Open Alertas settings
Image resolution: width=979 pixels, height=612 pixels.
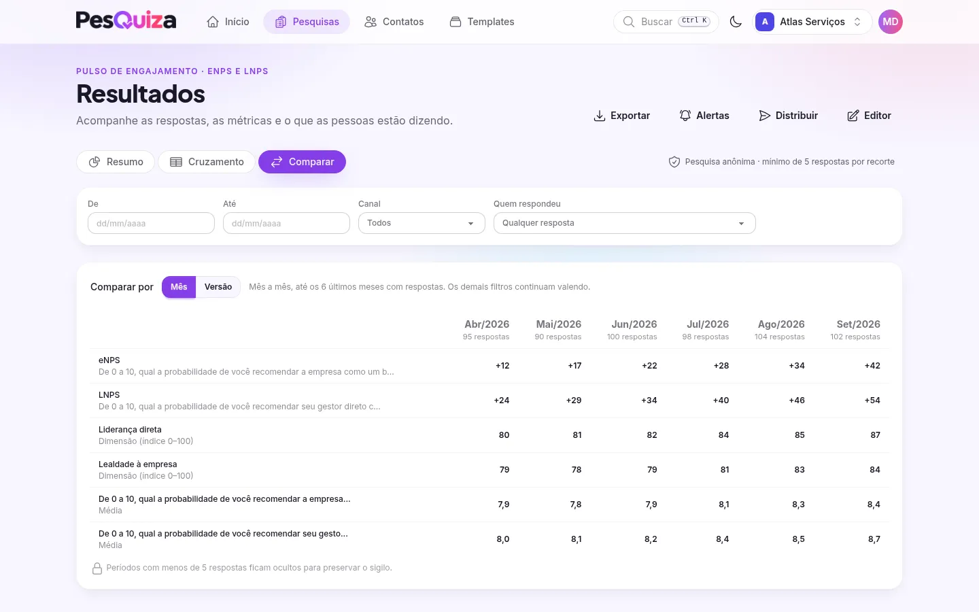click(704, 116)
